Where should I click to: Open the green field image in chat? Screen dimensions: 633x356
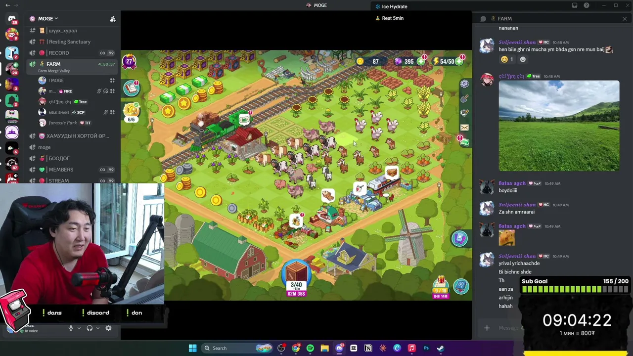click(559, 126)
